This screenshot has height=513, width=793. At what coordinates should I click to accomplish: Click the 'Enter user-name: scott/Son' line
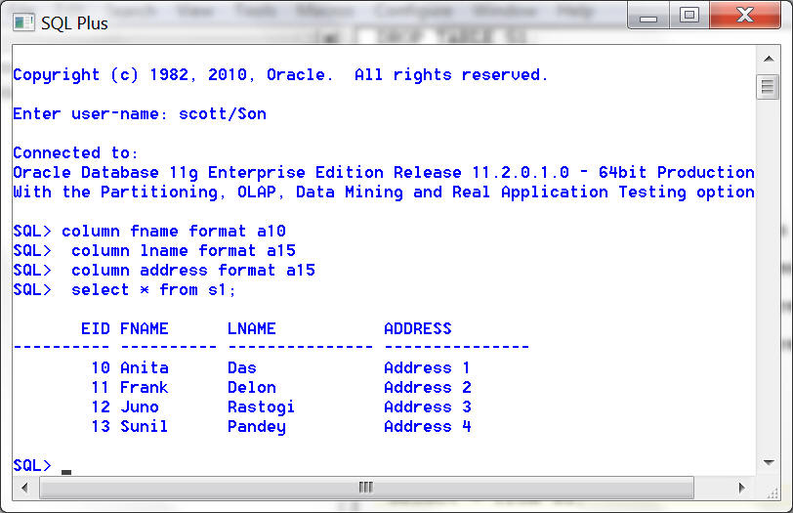point(139,114)
